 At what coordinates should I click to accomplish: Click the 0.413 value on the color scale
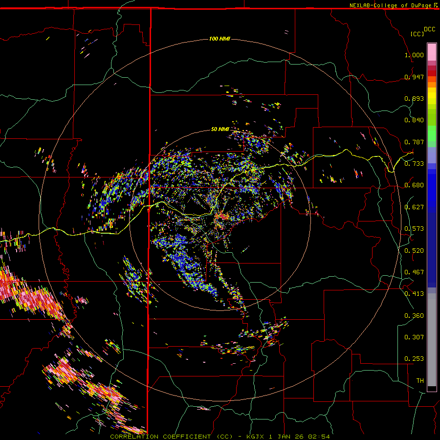[x=414, y=294]
